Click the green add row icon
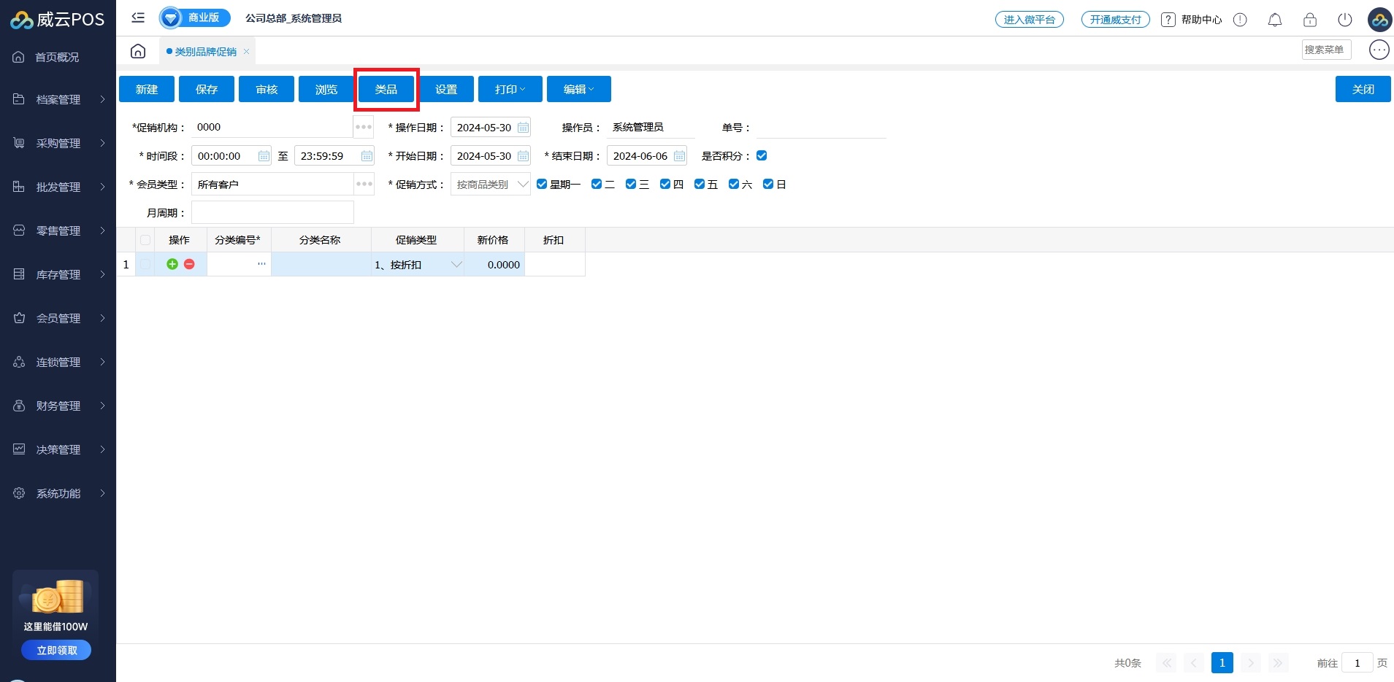Image resolution: width=1394 pixels, height=682 pixels. tap(172, 264)
